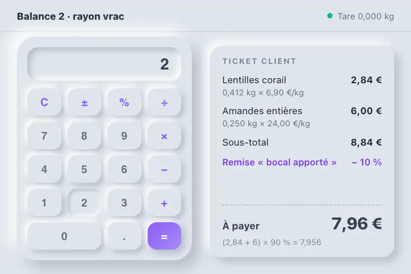
Task: Click '0,250 kg × 24,00 €/kg' detail
Action: pyautogui.click(x=266, y=123)
